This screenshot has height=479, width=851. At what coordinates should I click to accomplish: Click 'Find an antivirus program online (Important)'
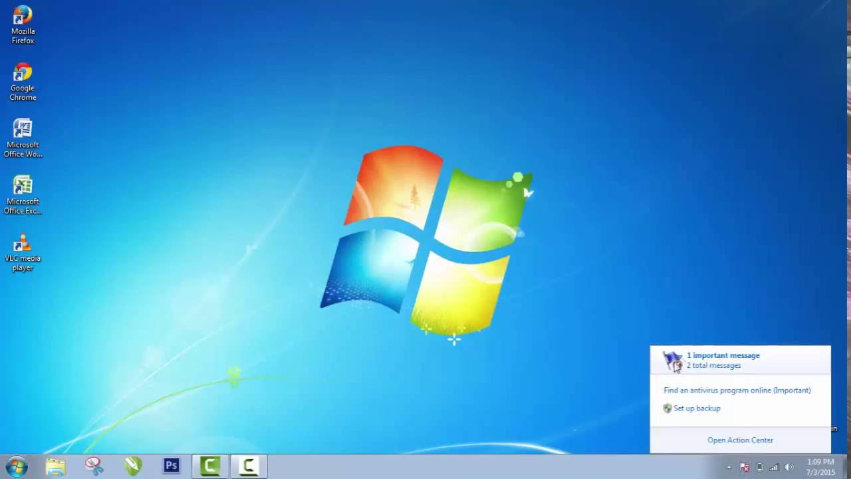pyautogui.click(x=737, y=391)
